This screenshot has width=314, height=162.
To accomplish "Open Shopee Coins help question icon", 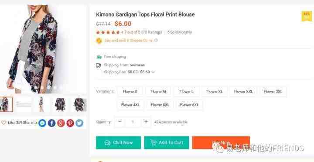I will tap(156, 40).
